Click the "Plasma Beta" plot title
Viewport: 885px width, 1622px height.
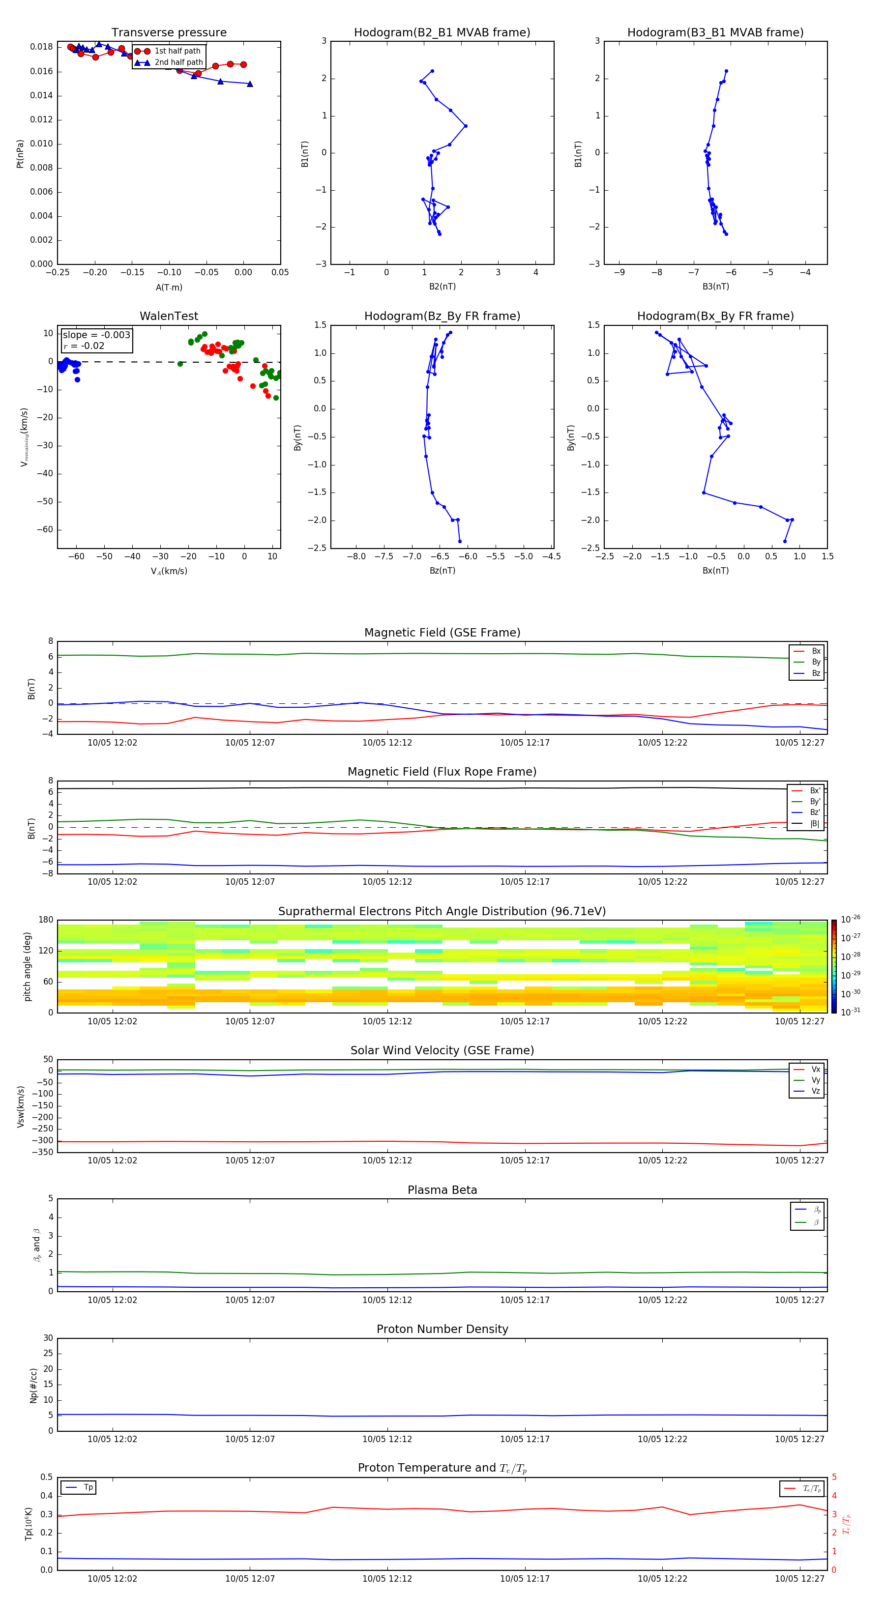(442, 1190)
